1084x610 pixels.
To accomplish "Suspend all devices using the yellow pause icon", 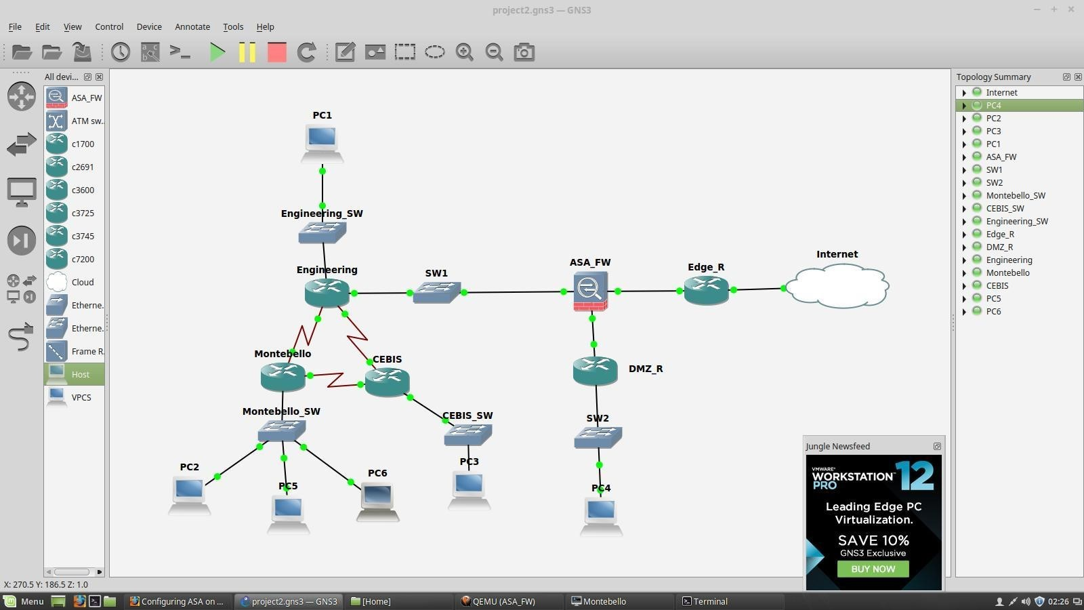I will tap(247, 52).
